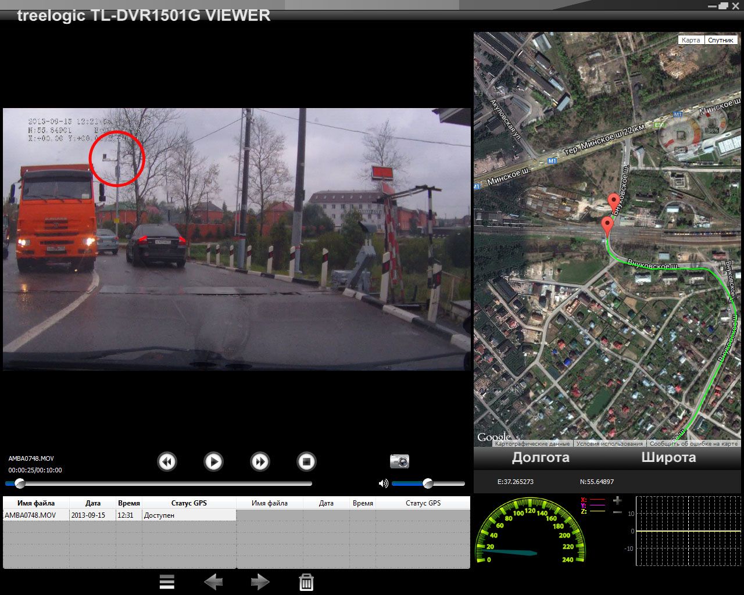The width and height of the screenshot is (744, 595).
Task: Click the Широта label
Action: (x=668, y=457)
